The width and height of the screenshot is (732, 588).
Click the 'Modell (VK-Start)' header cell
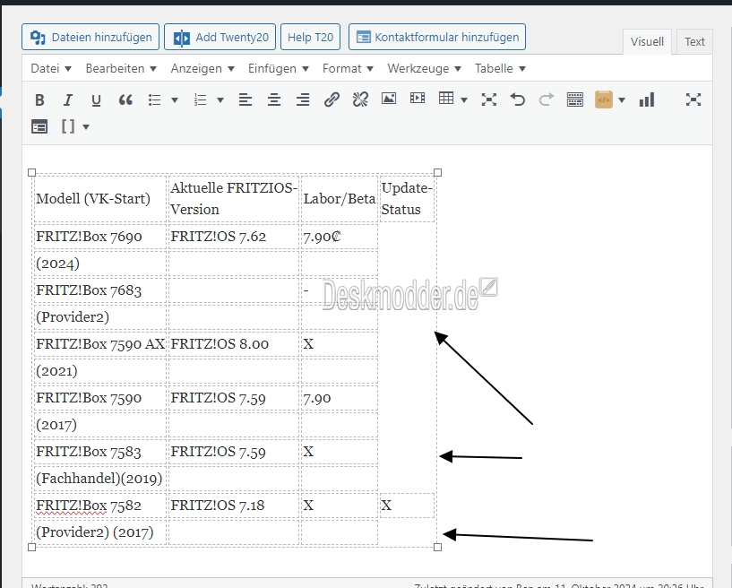pos(100,199)
